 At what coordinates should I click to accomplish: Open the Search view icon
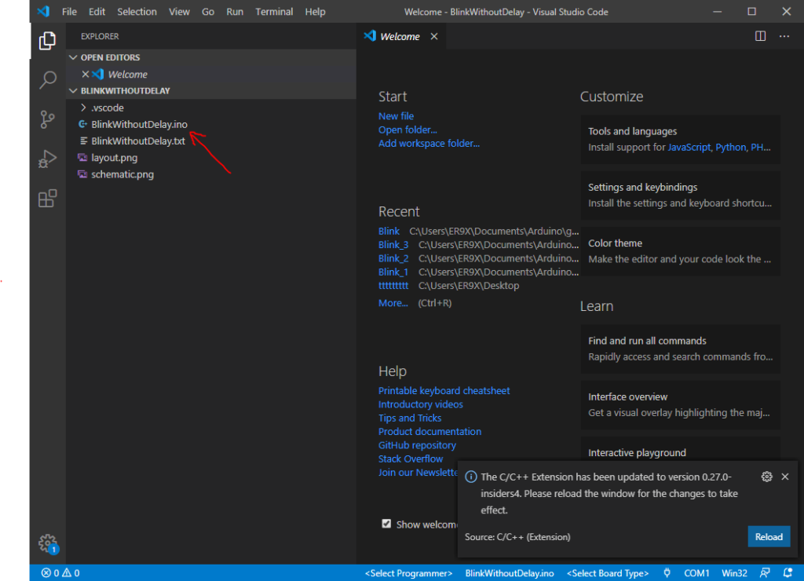click(47, 80)
